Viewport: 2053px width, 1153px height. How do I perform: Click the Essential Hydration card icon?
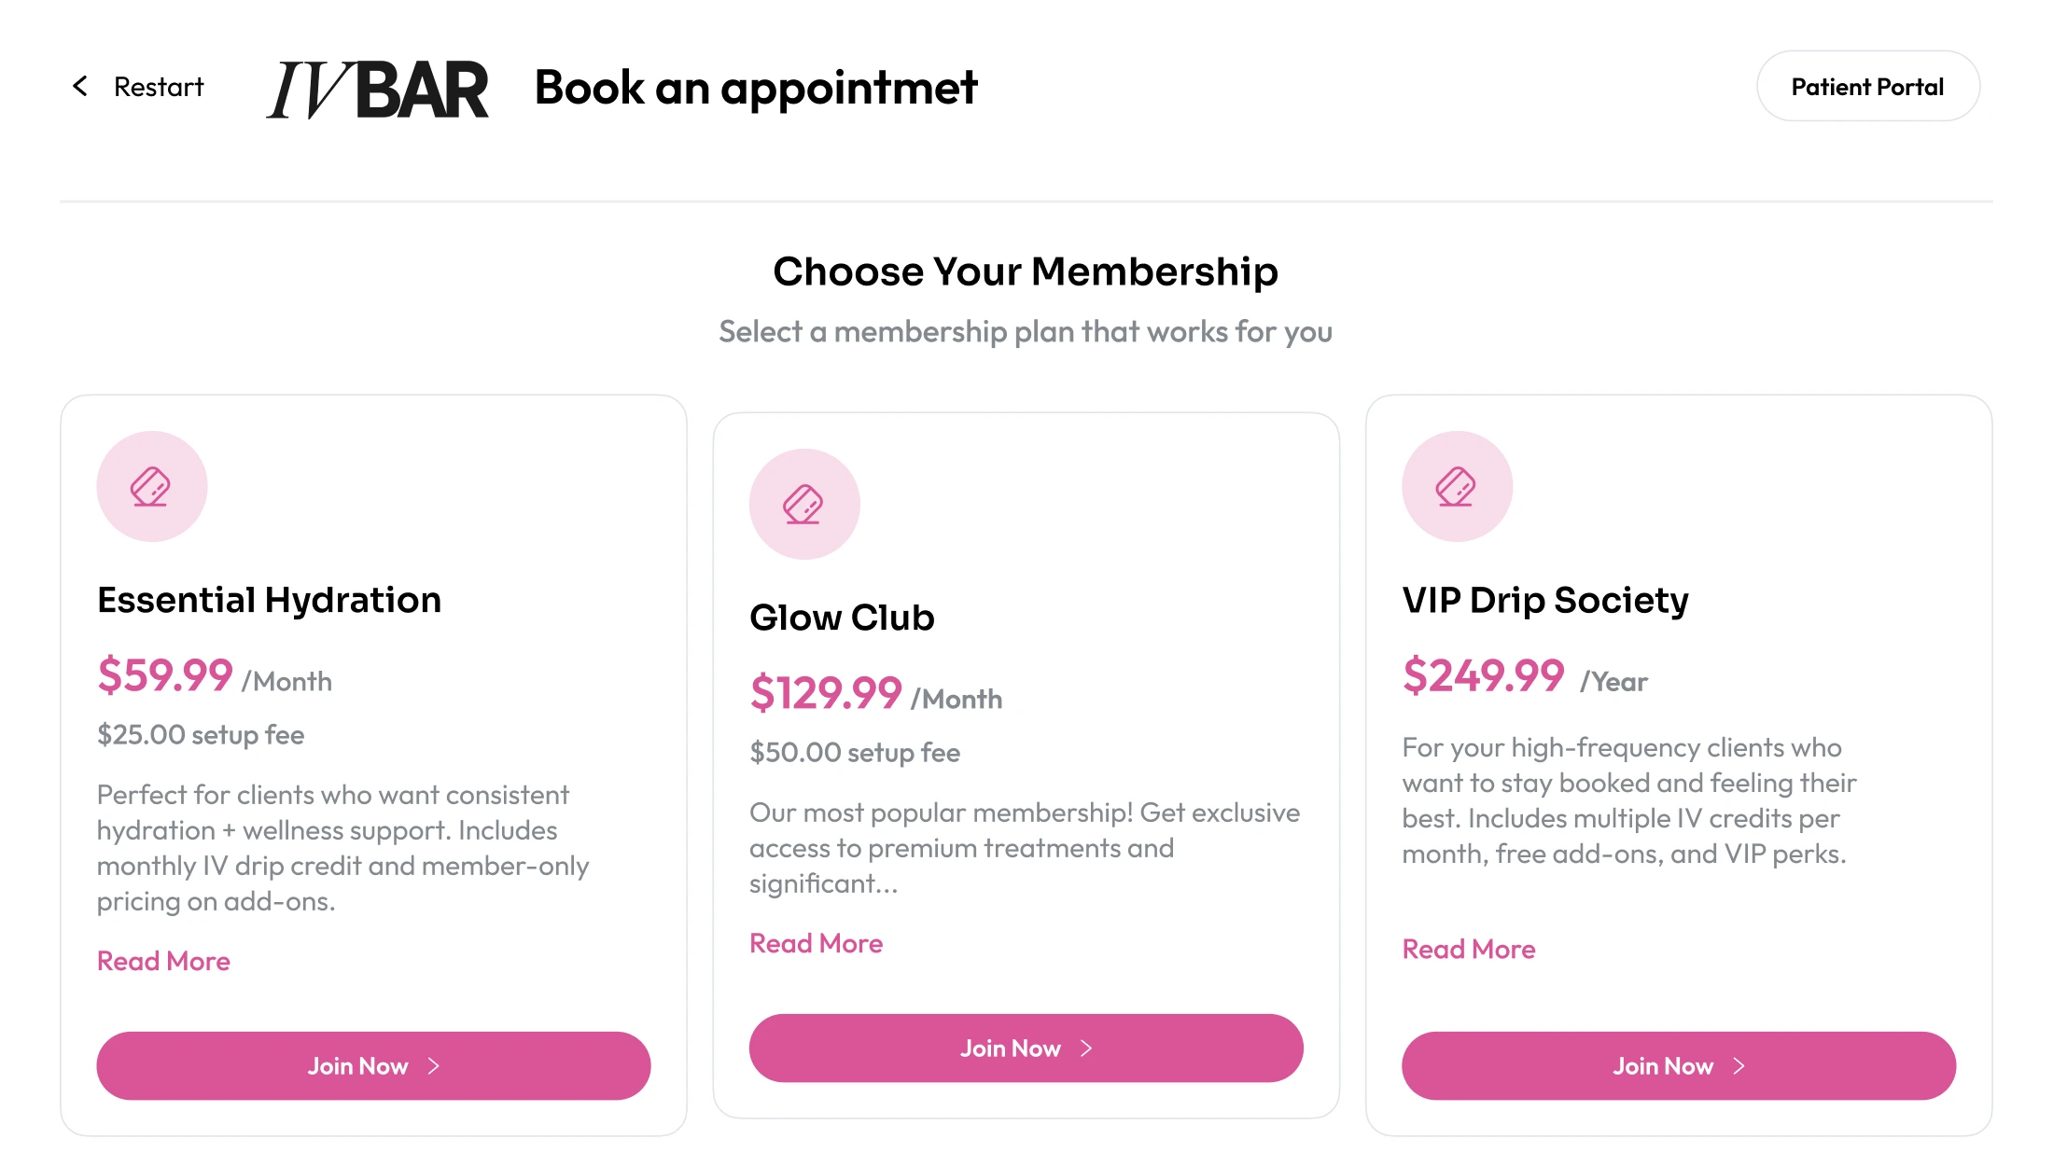[x=151, y=486]
